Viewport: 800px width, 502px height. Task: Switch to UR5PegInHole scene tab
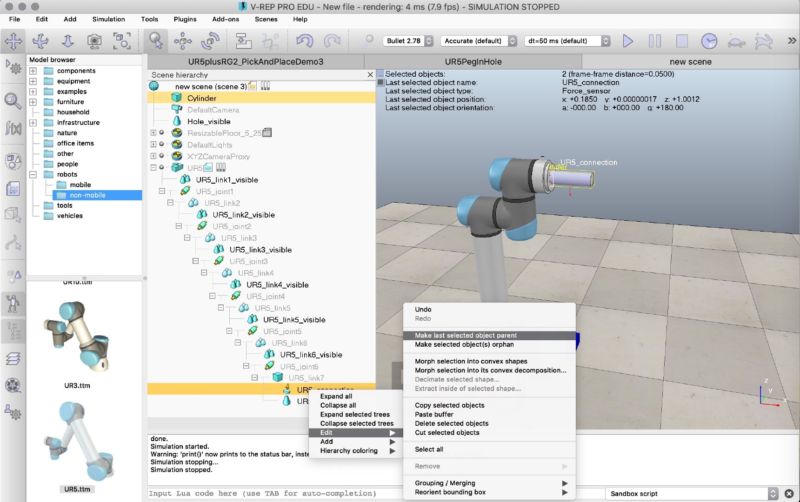[473, 62]
